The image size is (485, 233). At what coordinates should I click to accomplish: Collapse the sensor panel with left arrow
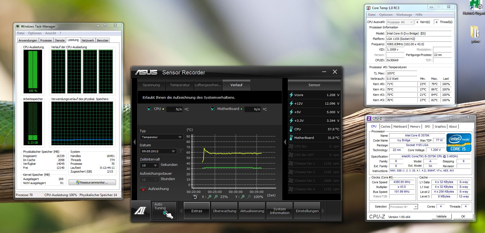click(x=285, y=142)
